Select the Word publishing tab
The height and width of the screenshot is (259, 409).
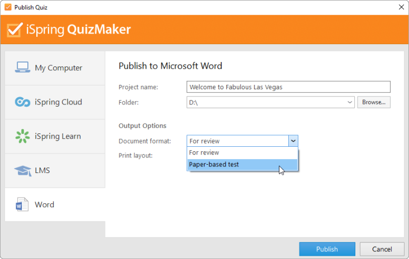55,204
